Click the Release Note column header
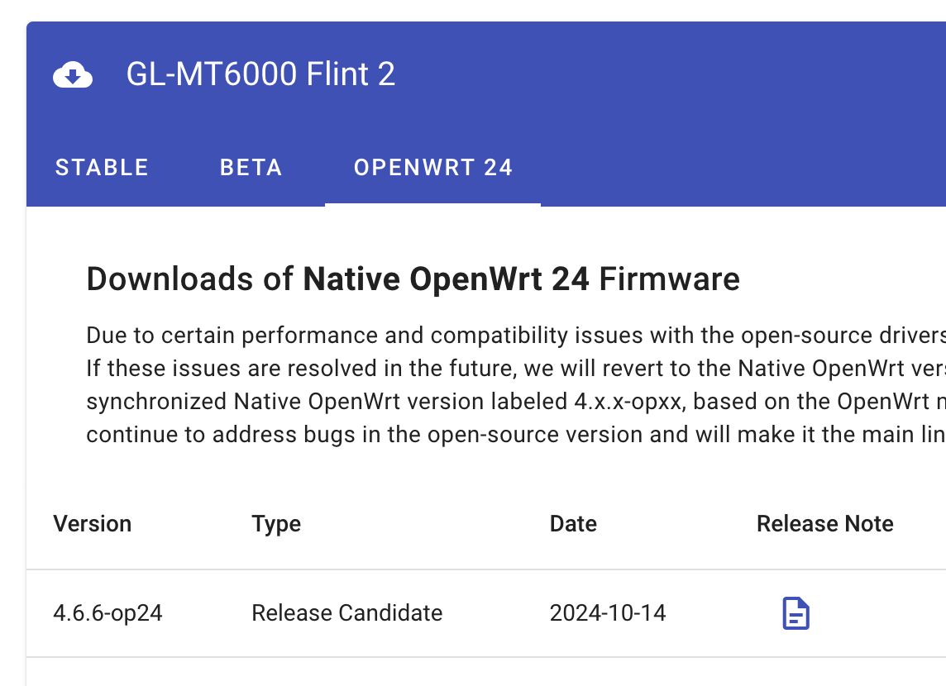The height and width of the screenshot is (686, 946). pos(824,524)
